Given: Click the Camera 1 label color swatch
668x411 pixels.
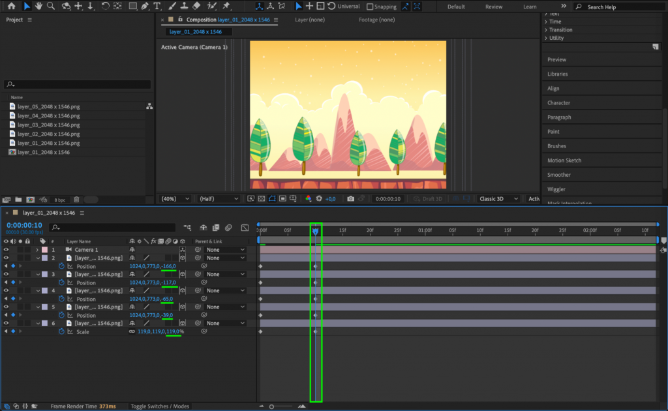Looking at the screenshot, I should (45, 249).
